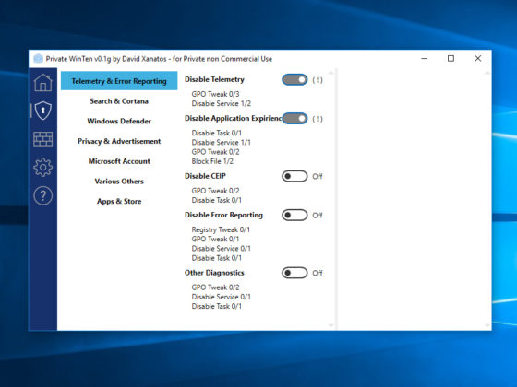Select the Search & Cortana category
517x387 pixels.
point(119,101)
